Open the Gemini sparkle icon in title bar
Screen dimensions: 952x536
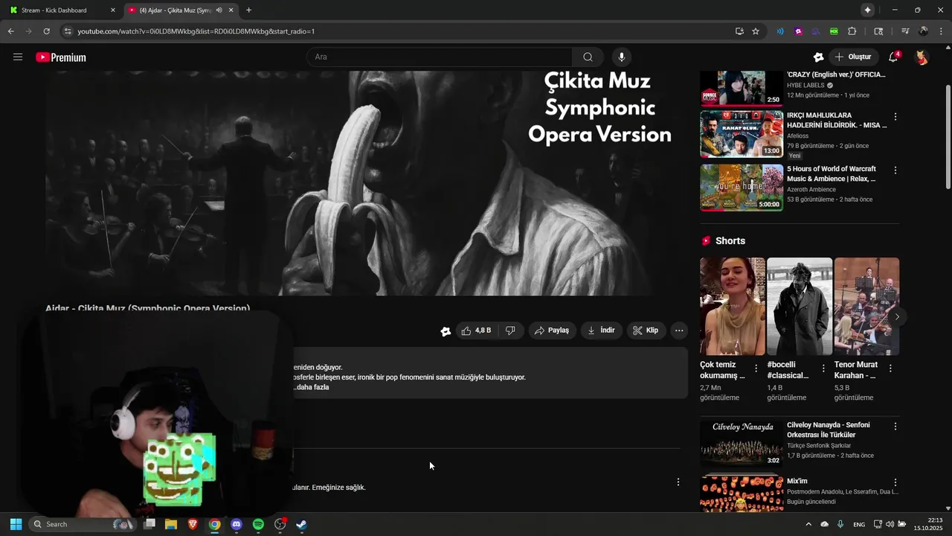click(x=867, y=10)
